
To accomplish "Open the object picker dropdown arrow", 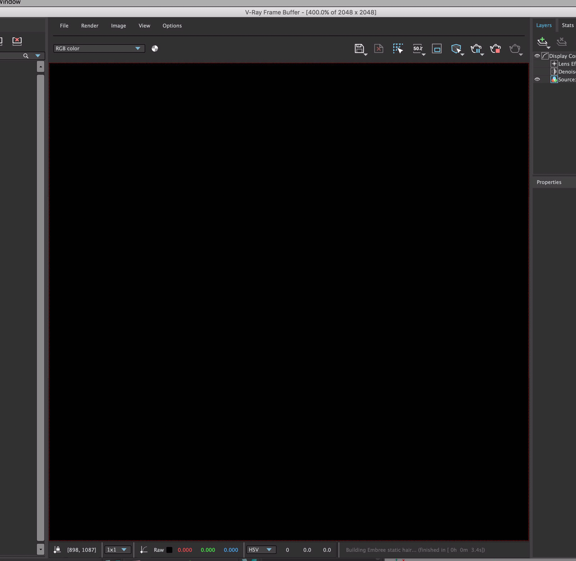I will [x=463, y=55].
